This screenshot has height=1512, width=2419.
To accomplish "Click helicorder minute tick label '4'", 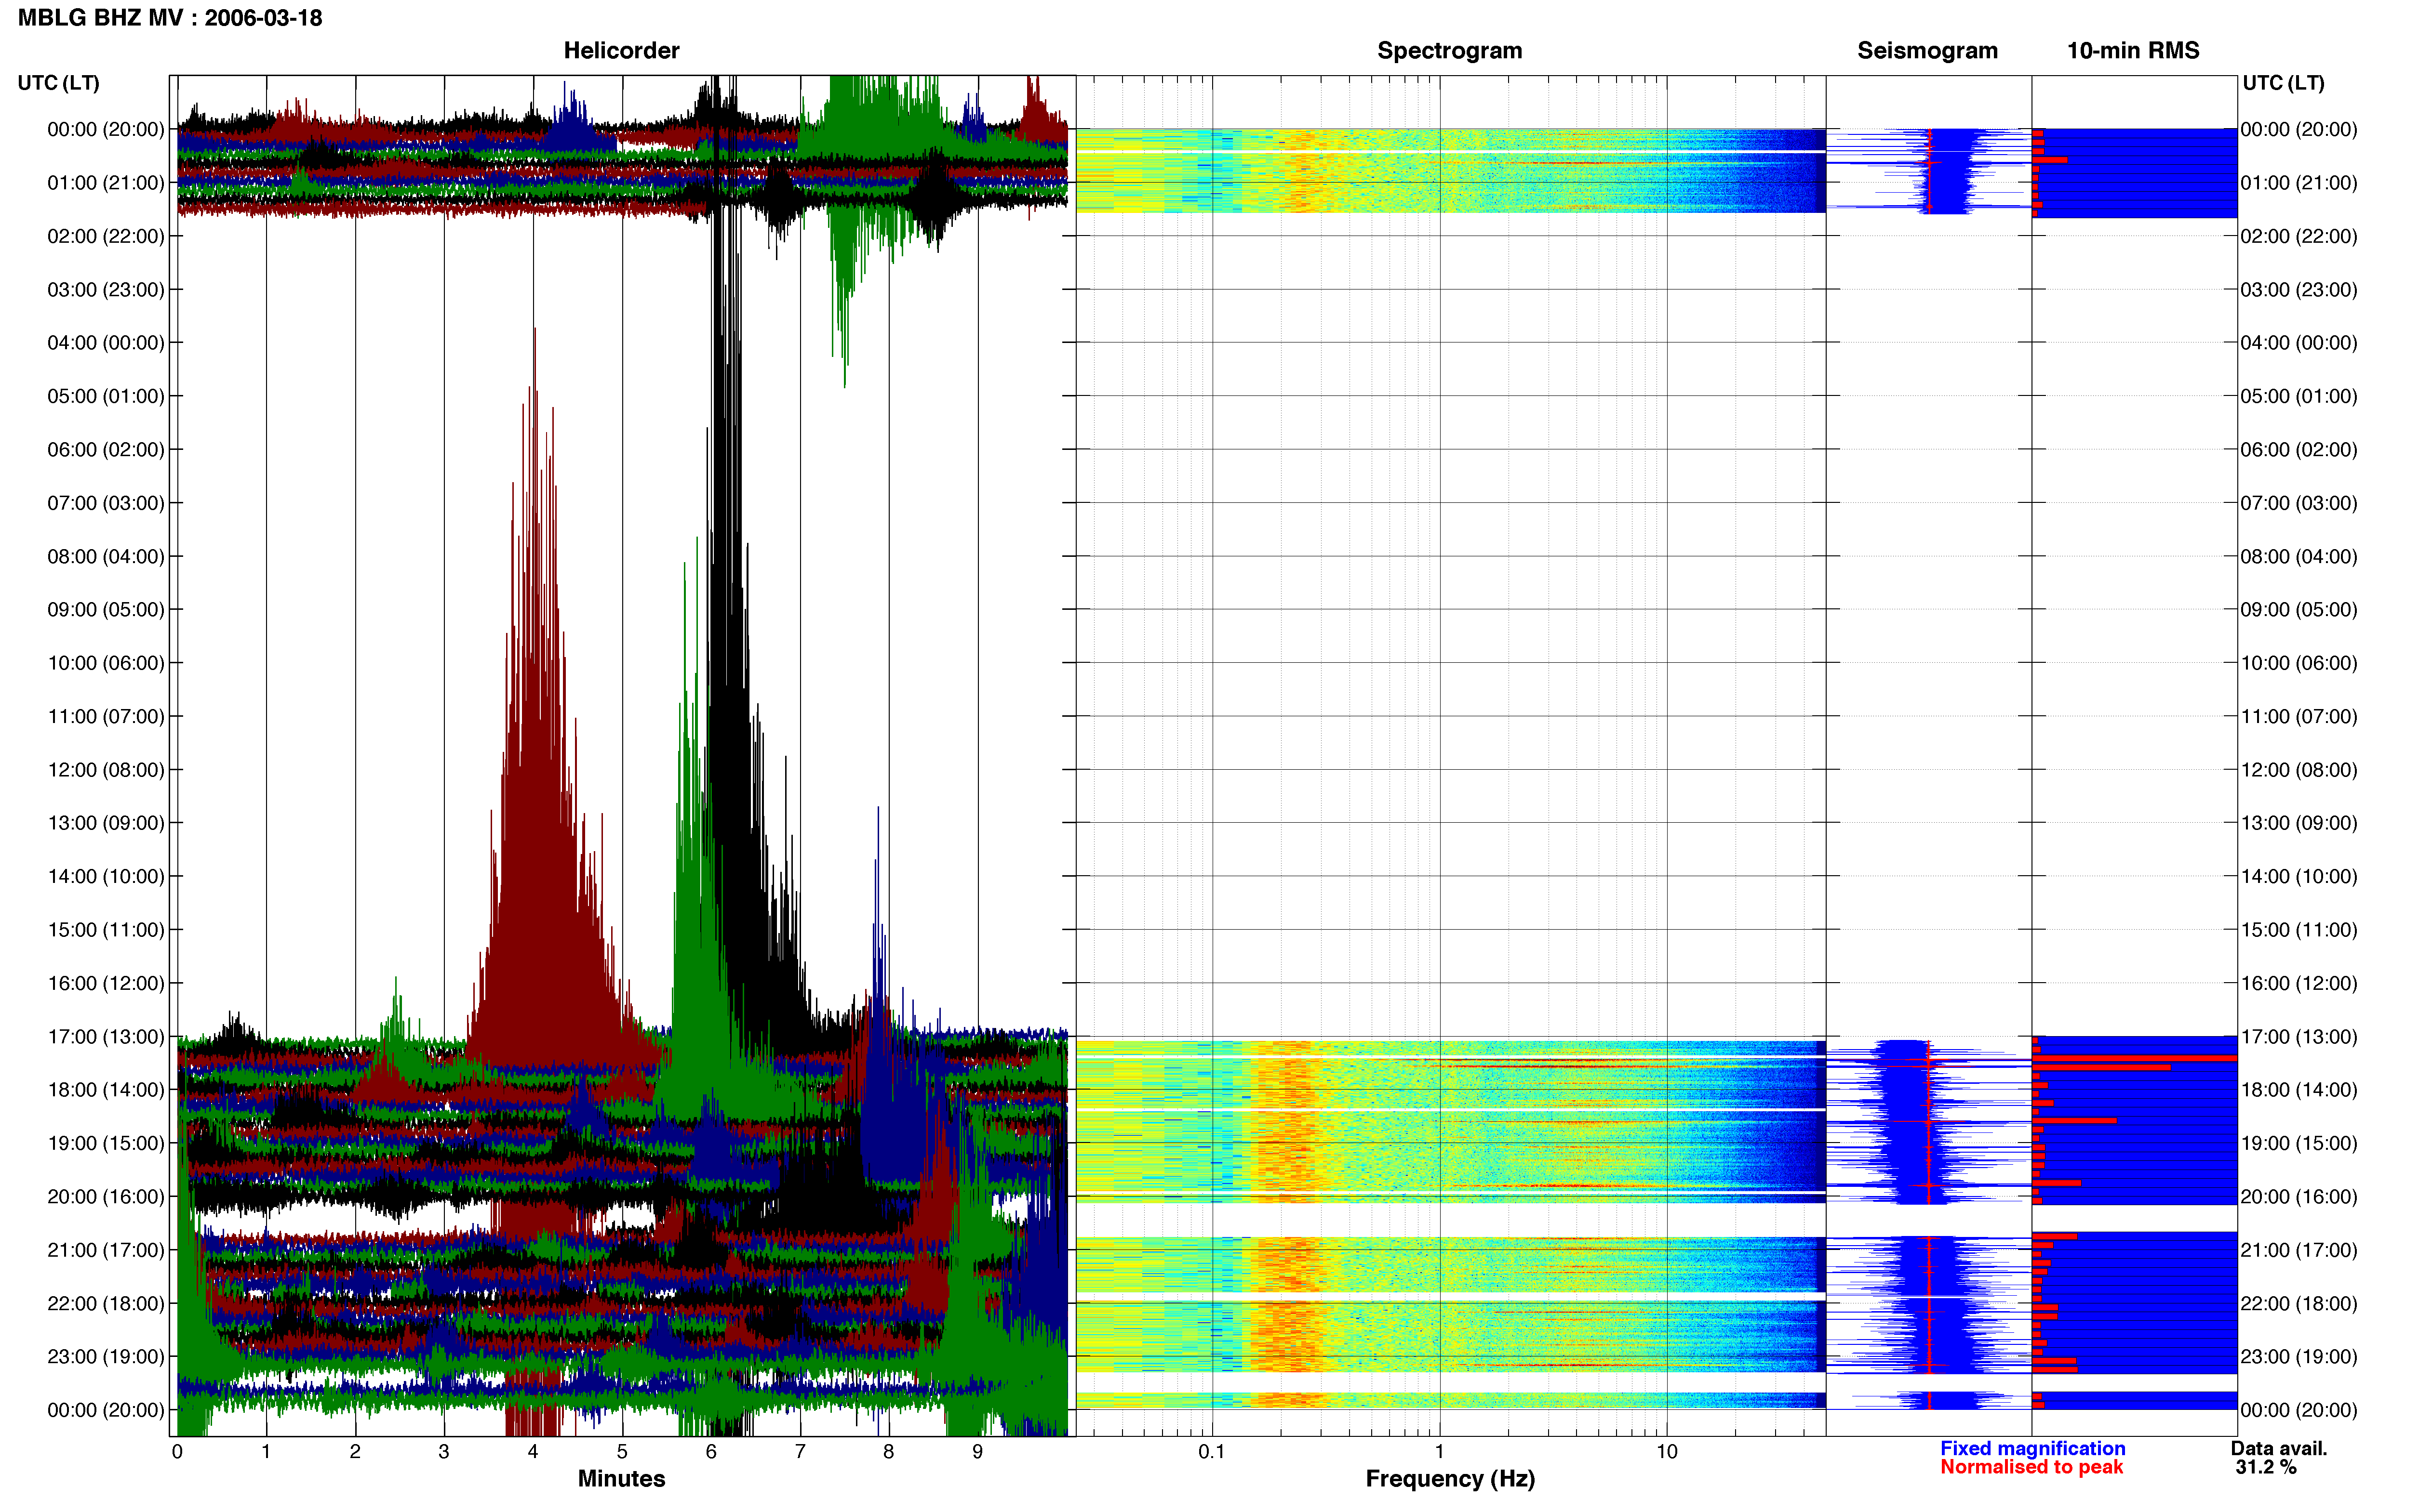I will click(x=533, y=1451).
